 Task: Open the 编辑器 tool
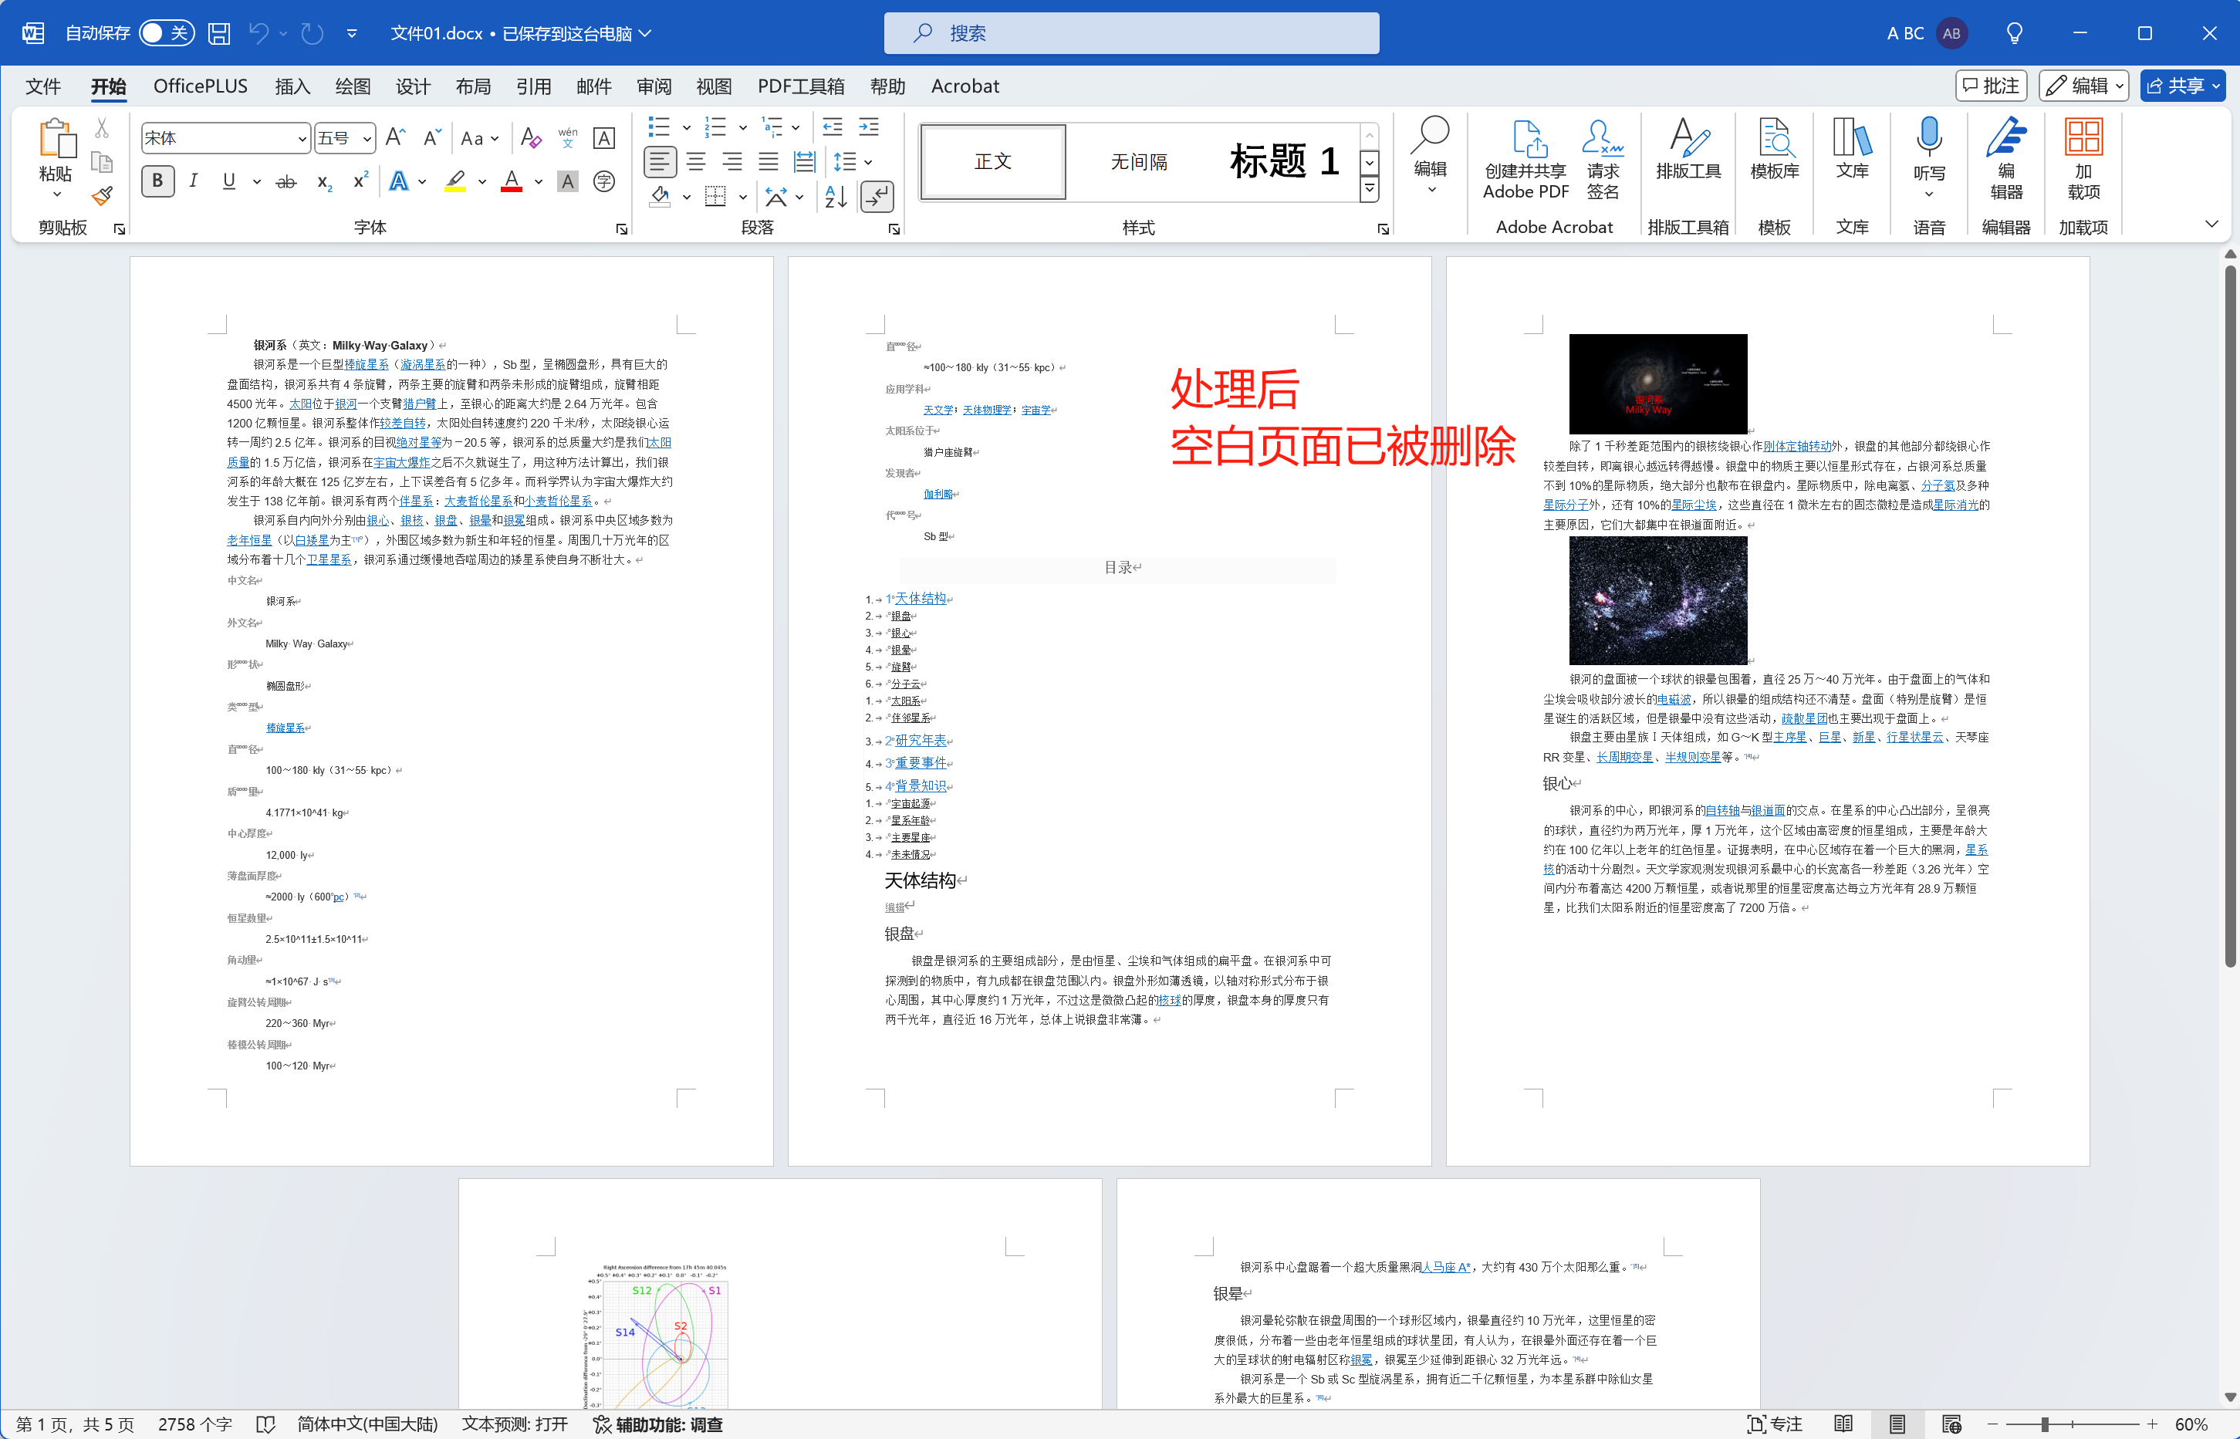[2006, 159]
